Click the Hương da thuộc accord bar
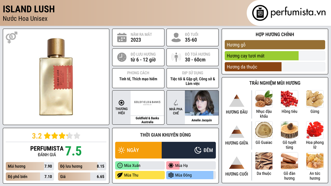331x186 pixels. [275, 67]
